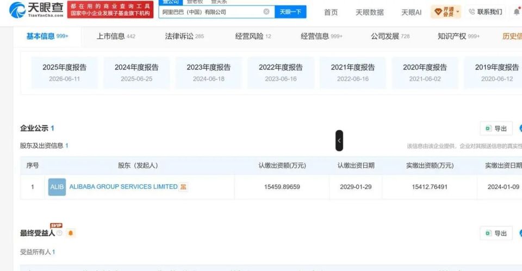
Task: Open the 开通会员 VIP dropdown
Action: coord(446,12)
